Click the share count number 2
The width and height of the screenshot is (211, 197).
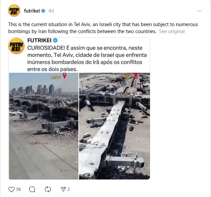[x=69, y=189]
